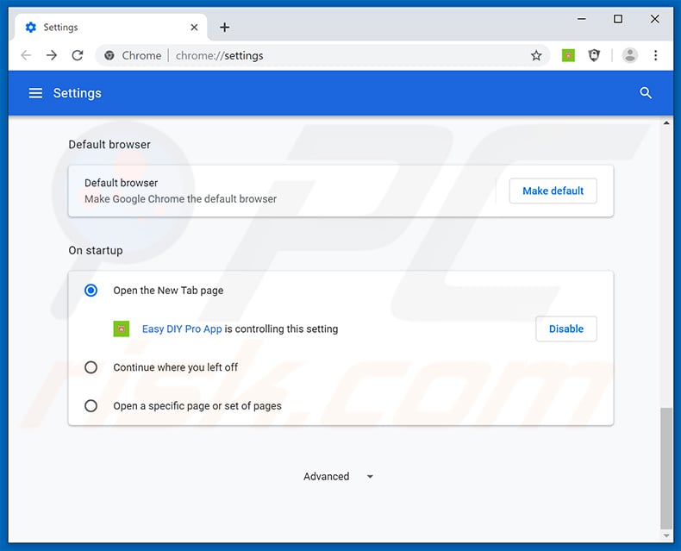Click "Make Google Chrome the default browser" text

coord(180,199)
